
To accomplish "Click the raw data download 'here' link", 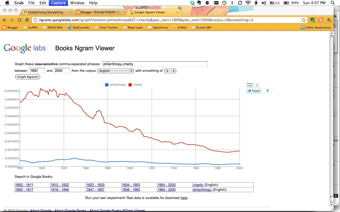I will pos(184,198).
